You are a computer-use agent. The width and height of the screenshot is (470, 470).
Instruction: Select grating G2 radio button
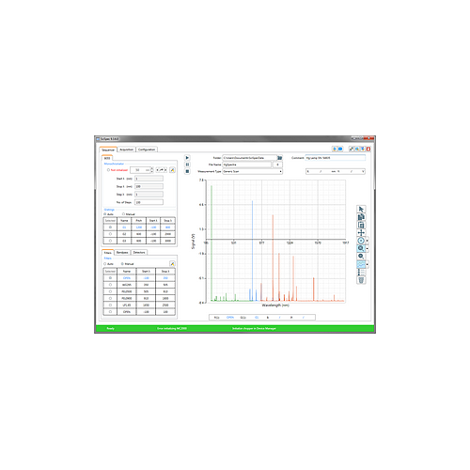click(x=110, y=234)
